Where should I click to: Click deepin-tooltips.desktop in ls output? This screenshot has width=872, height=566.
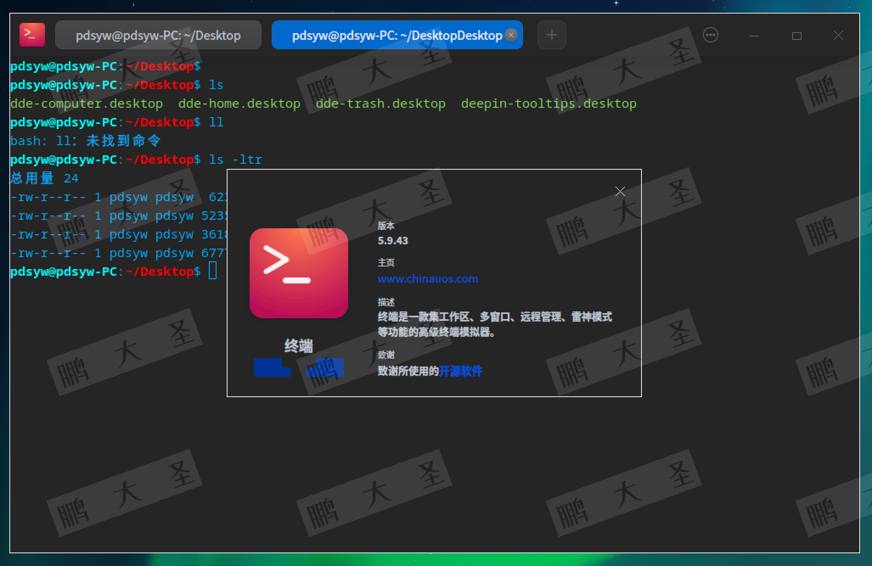pos(549,104)
